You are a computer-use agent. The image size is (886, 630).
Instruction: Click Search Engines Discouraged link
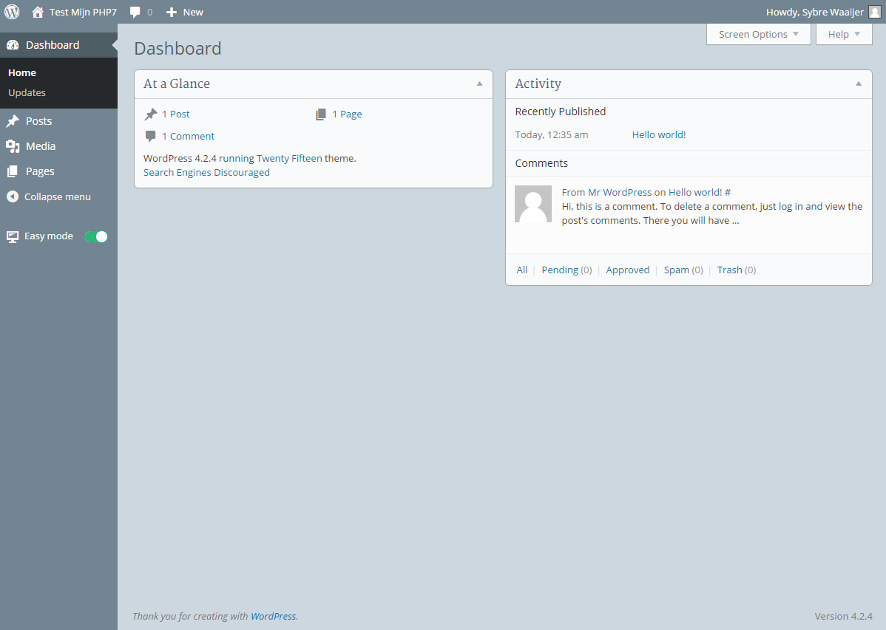pyautogui.click(x=206, y=173)
